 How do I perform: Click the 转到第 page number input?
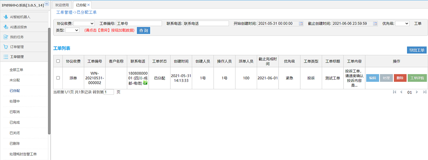108,92
